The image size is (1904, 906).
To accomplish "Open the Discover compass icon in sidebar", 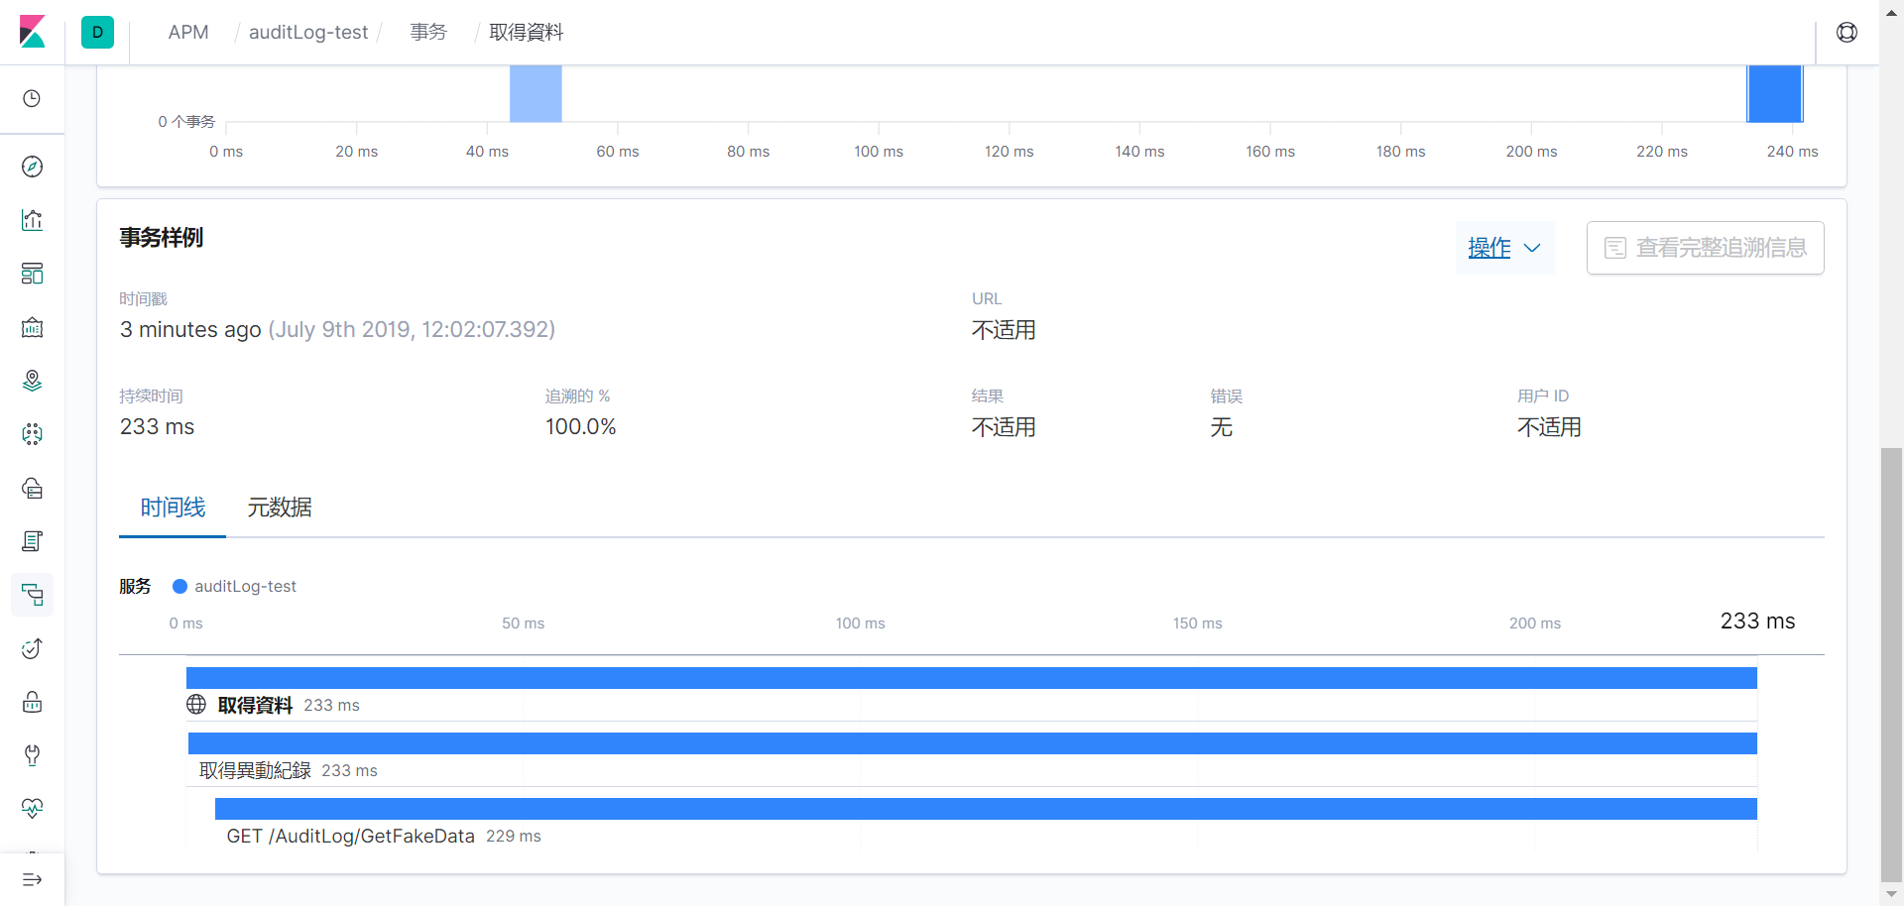I will [32, 167].
